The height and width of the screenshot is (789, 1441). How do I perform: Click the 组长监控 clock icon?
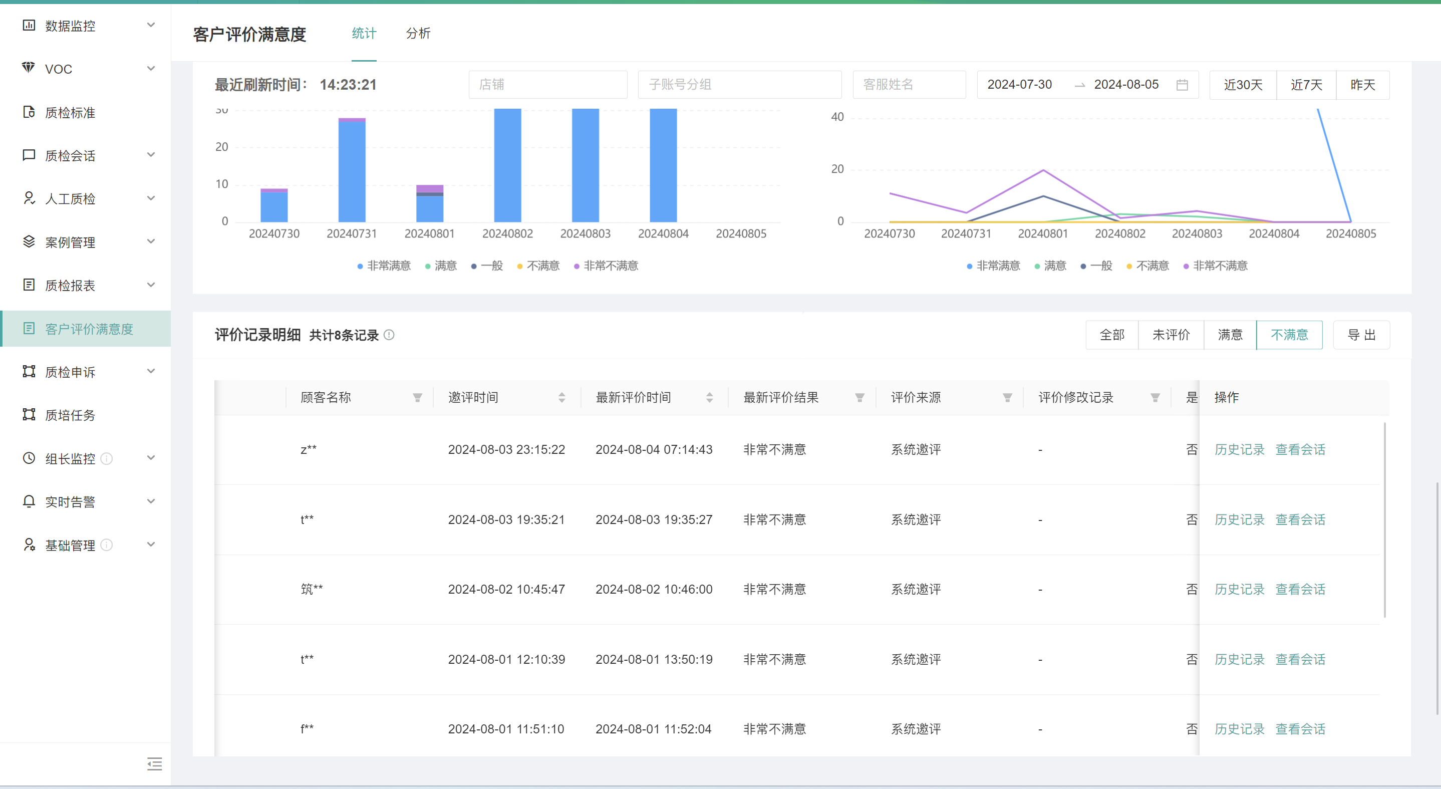pyautogui.click(x=29, y=458)
